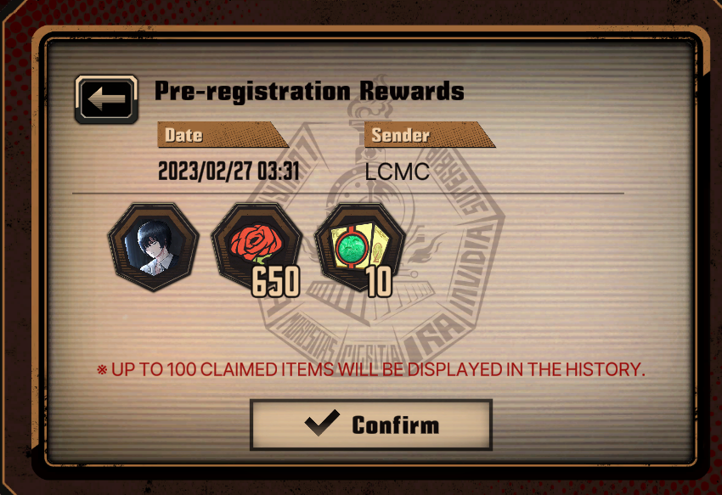
Task: Click the Sender label tab
Action: 429,135
